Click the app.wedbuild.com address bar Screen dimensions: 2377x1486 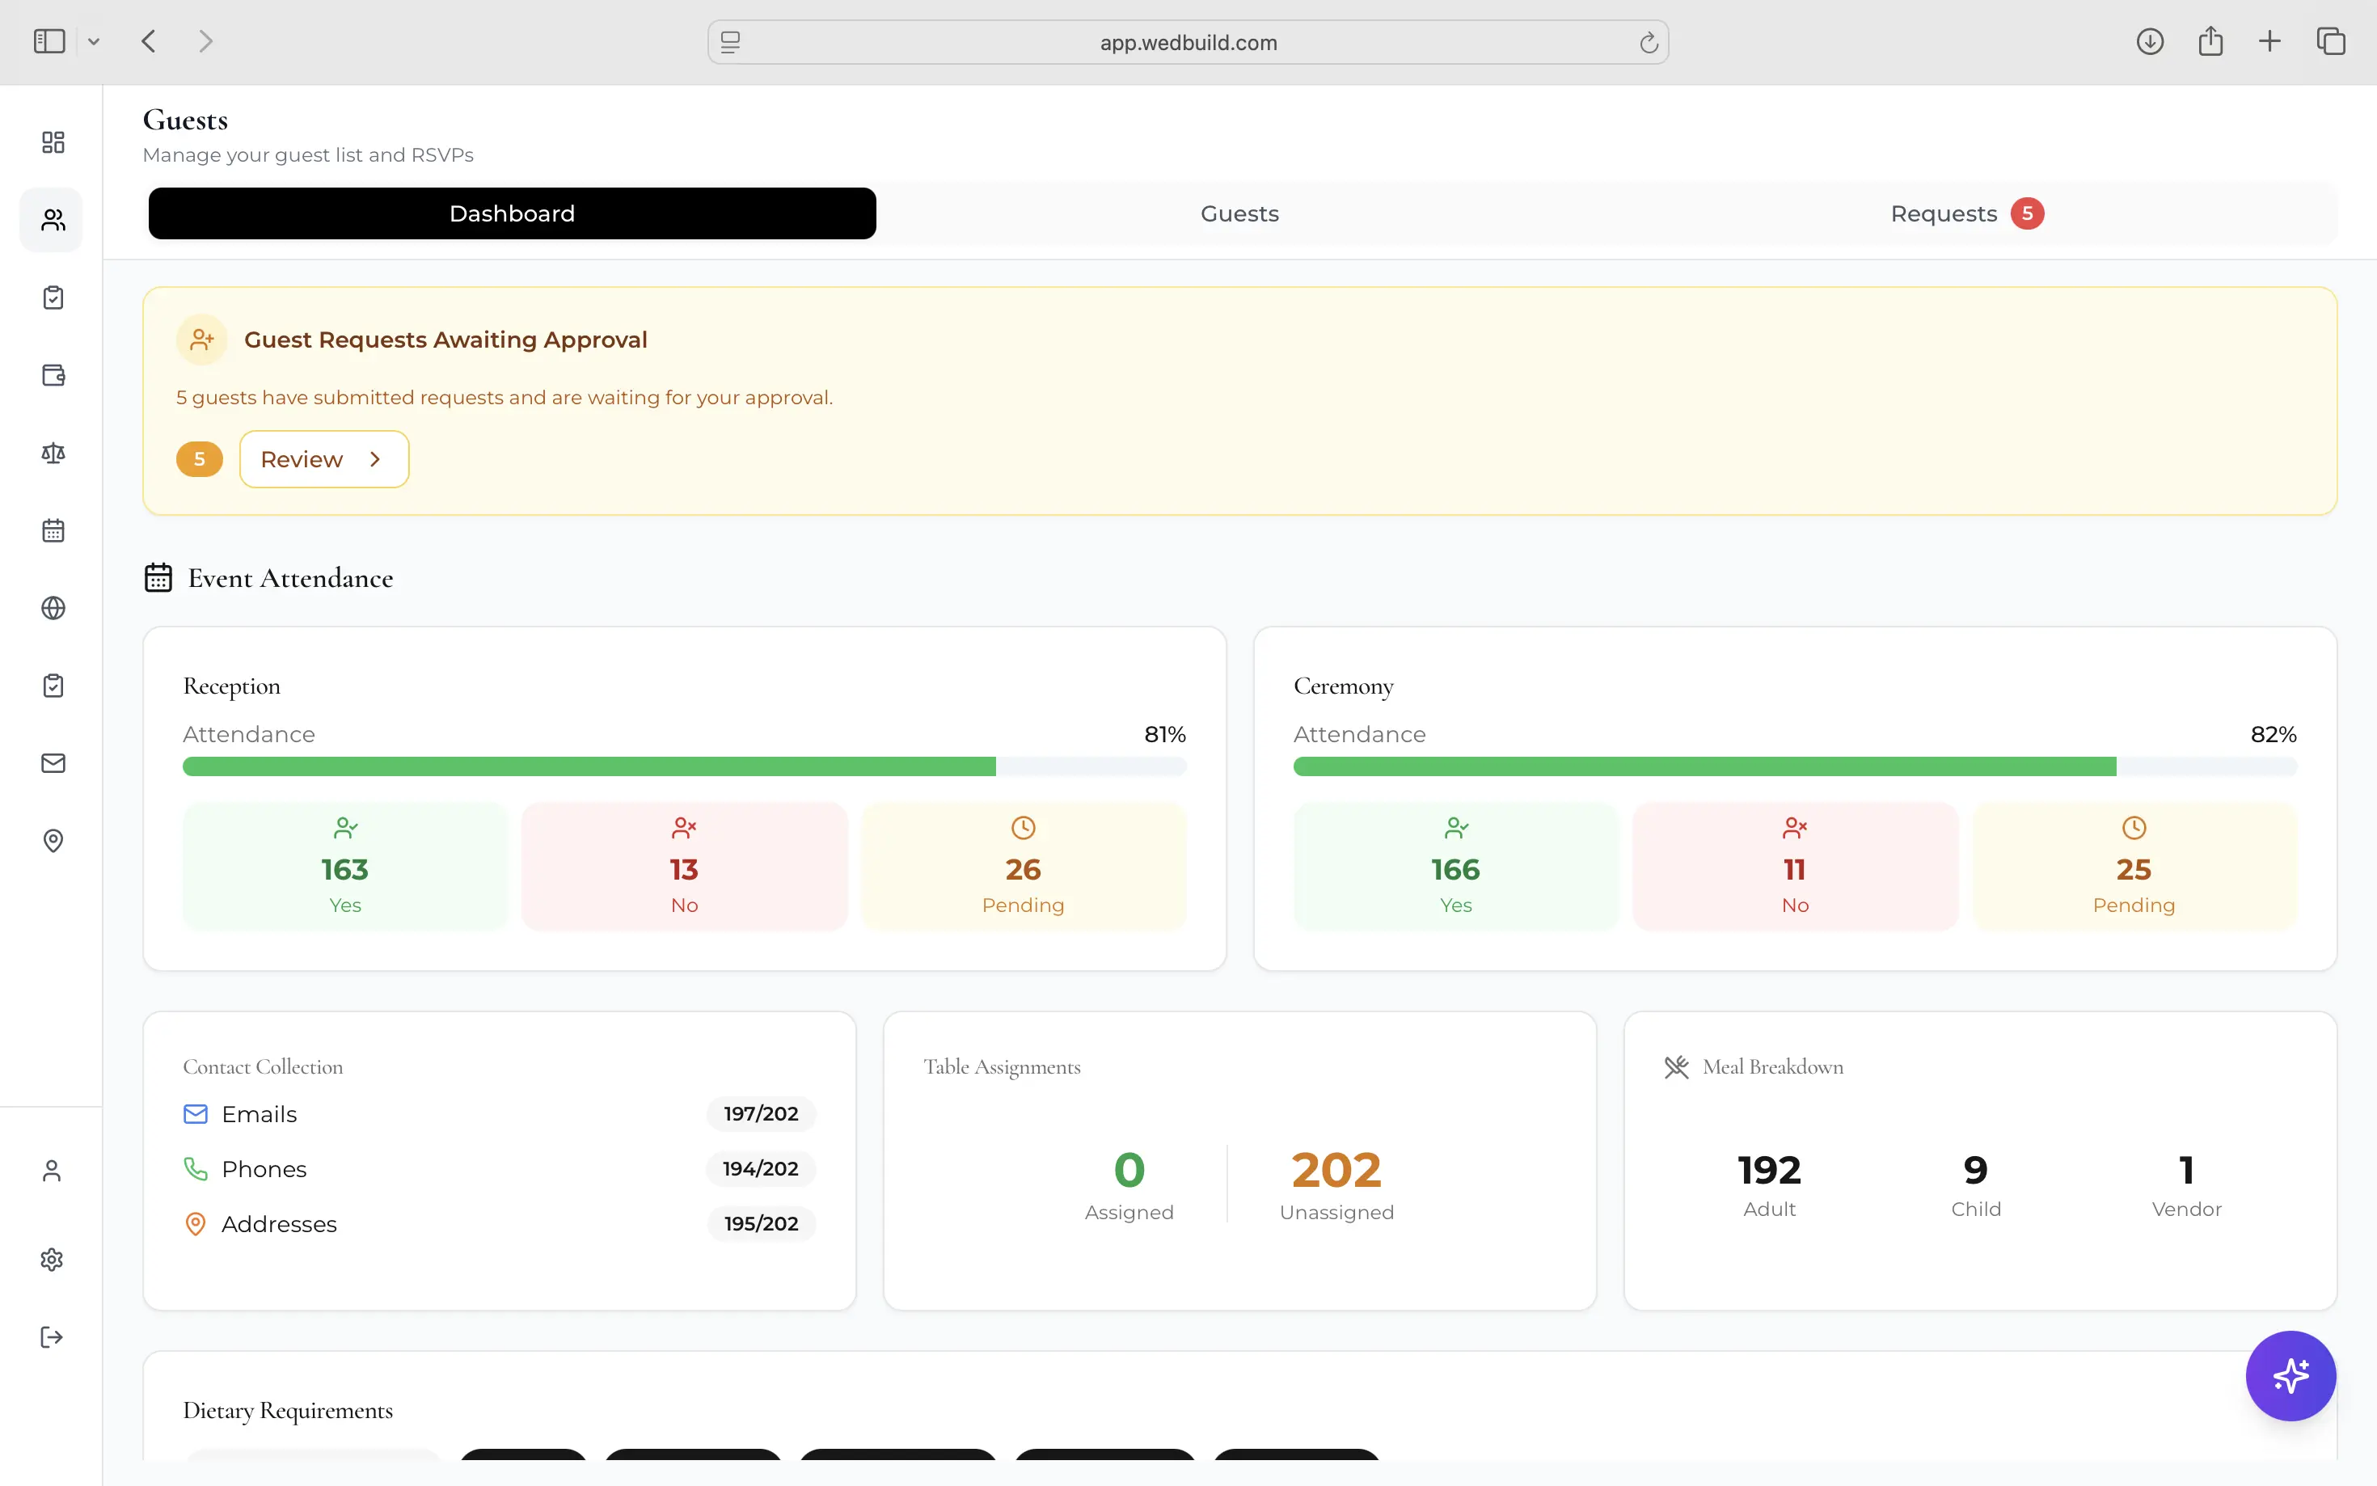point(1188,42)
